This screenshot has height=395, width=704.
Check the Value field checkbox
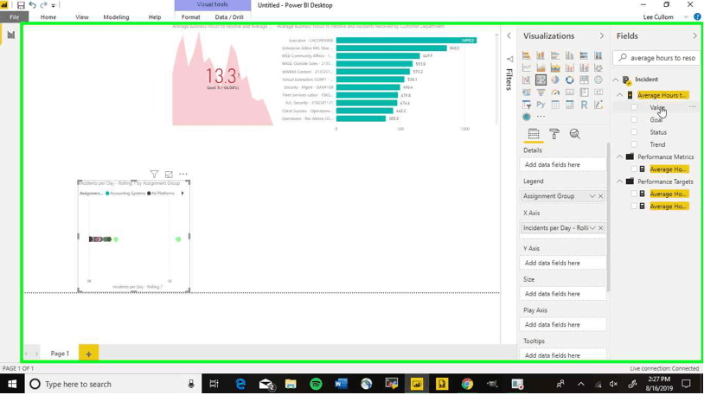(634, 107)
